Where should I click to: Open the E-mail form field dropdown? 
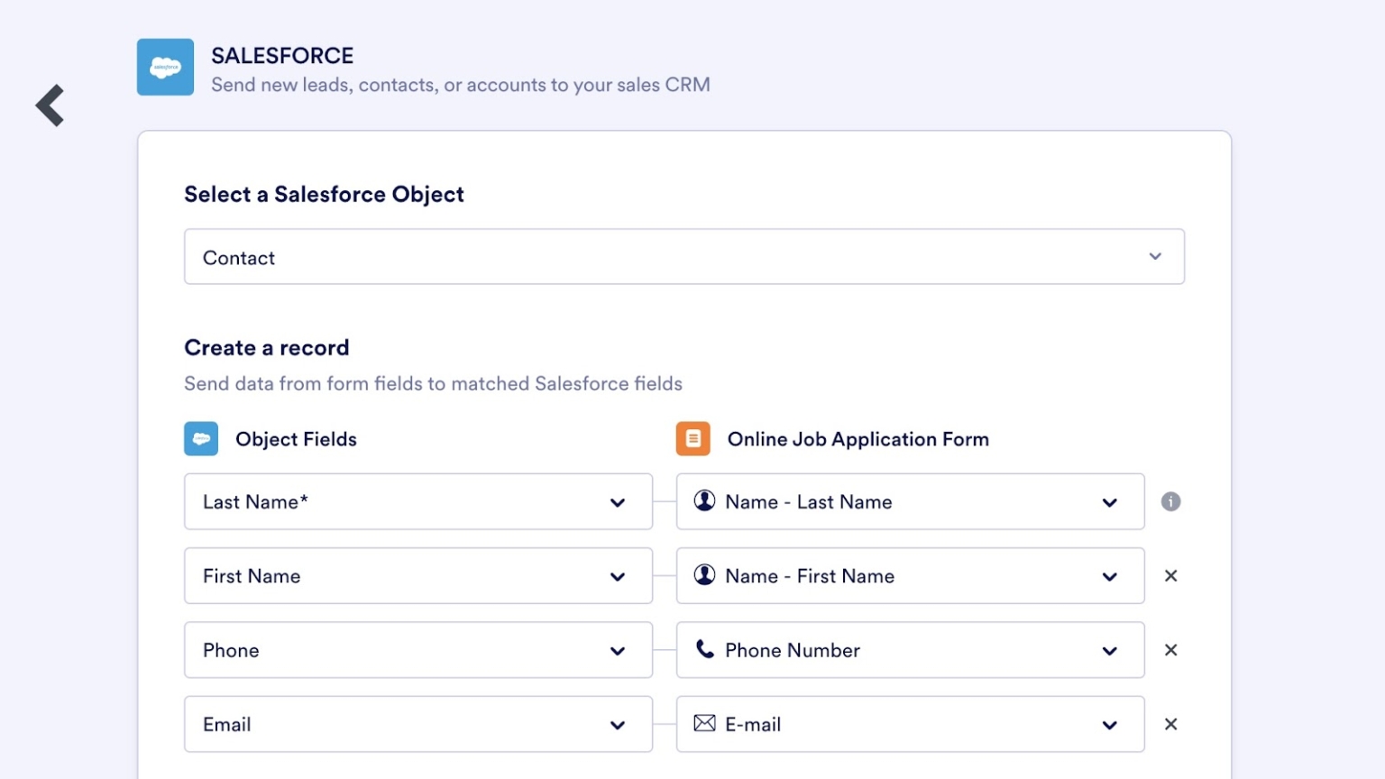[x=1109, y=724]
